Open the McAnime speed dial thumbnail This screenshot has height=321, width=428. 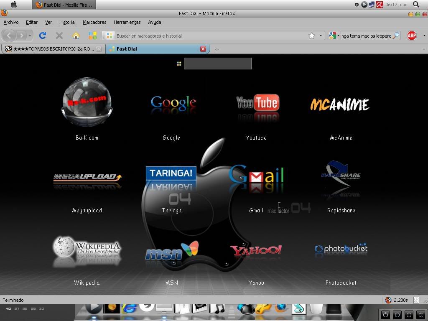(x=340, y=104)
